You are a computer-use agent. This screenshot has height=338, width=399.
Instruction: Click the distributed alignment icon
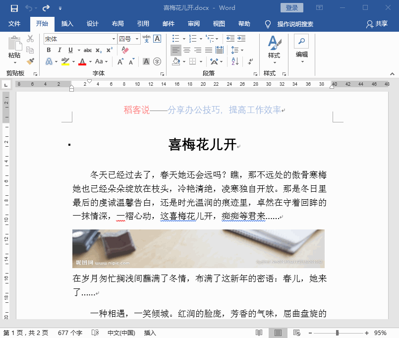click(220, 50)
